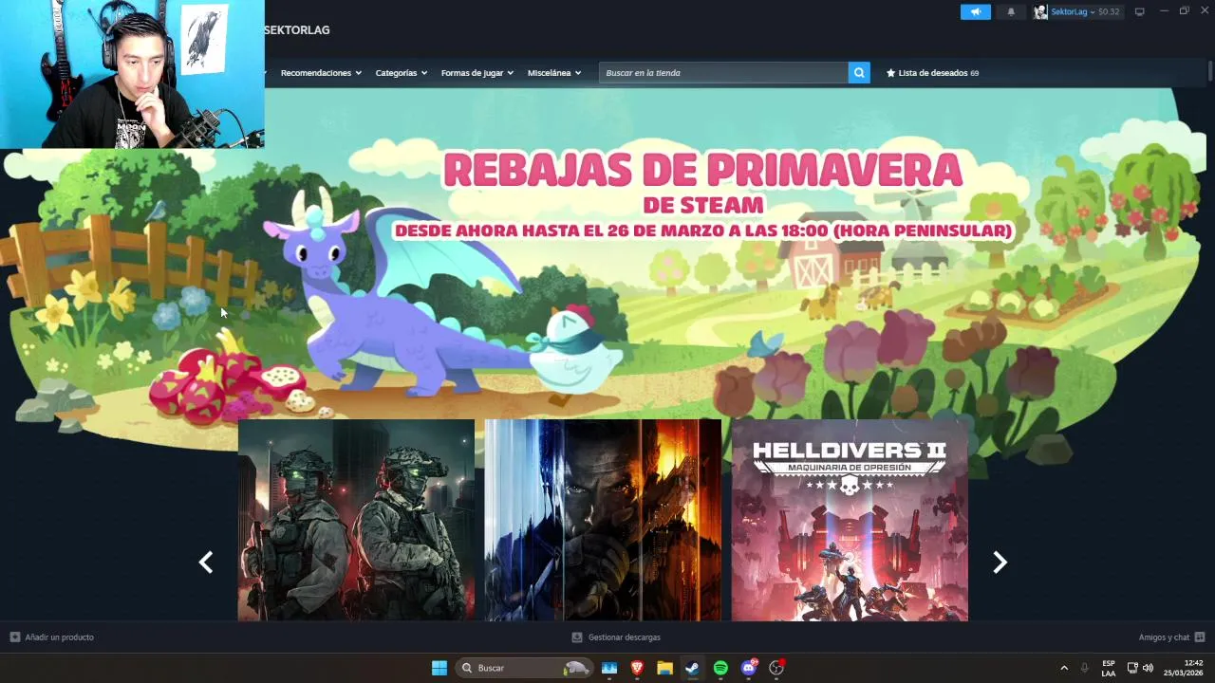Open Amigos y chat
This screenshot has height=683, width=1215.
1164,637
